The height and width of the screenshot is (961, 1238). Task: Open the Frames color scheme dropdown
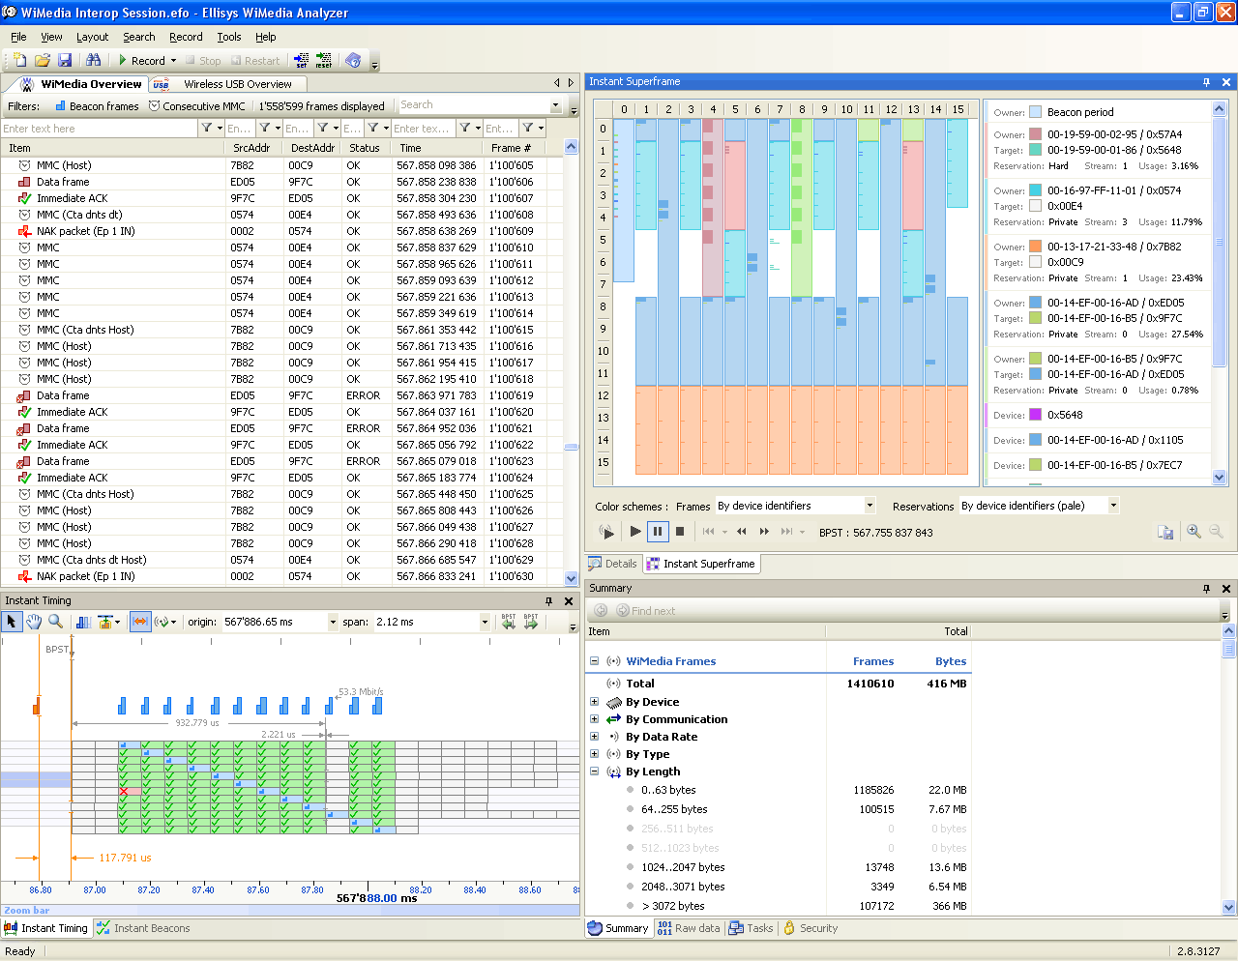point(869,506)
